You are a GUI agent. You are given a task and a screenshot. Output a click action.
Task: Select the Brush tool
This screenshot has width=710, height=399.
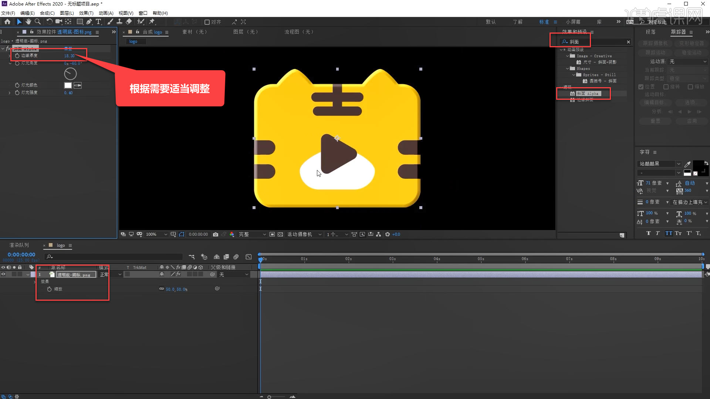click(110, 22)
